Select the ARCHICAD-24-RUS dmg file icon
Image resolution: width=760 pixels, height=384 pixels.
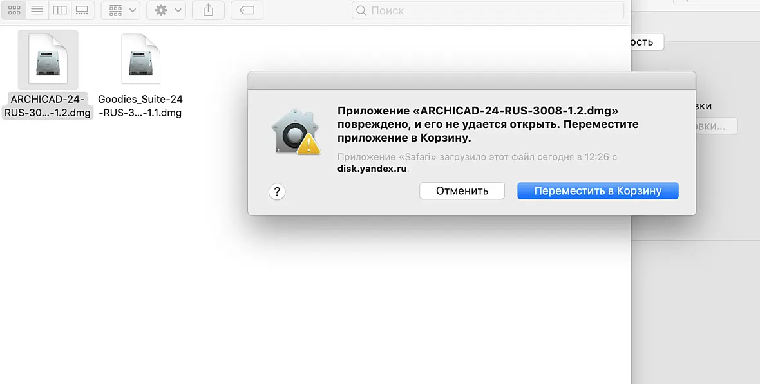[48, 59]
